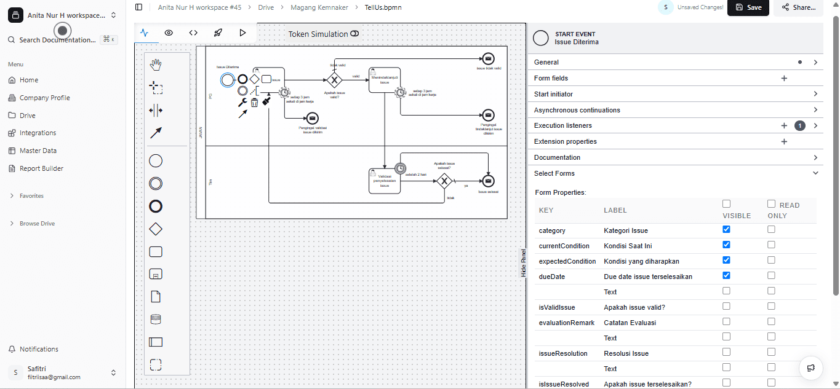Click the Save button

coord(748,7)
